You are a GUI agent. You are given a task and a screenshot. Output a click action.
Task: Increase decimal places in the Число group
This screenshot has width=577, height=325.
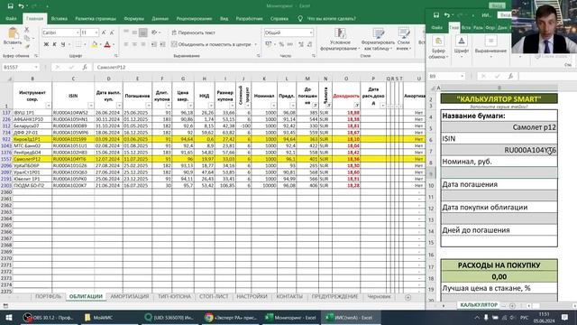[301, 44]
